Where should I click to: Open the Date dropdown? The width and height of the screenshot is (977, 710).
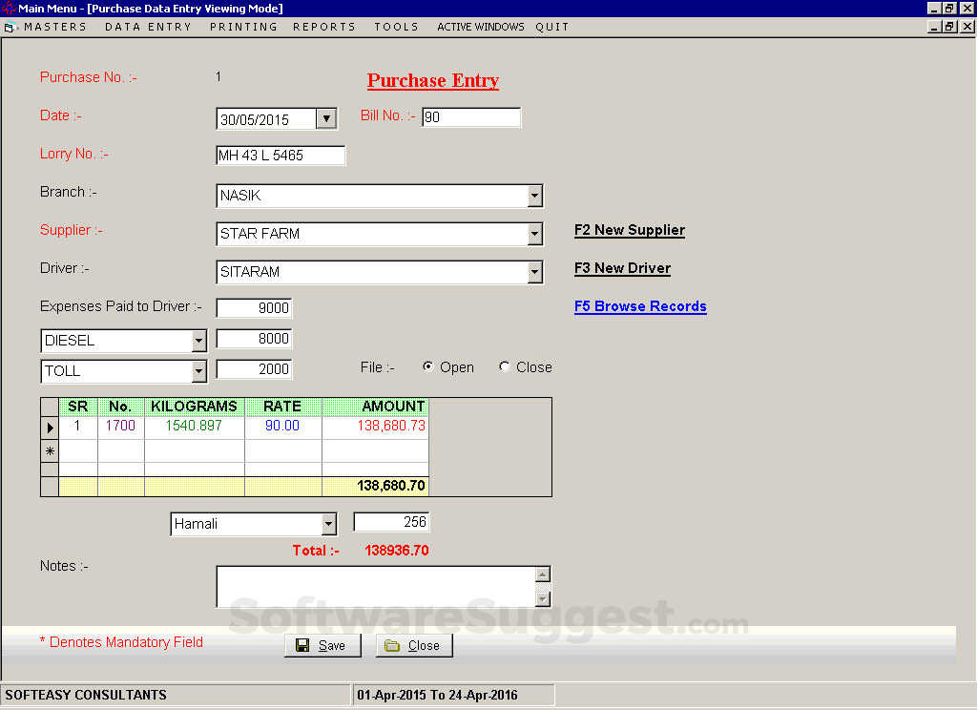pos(326,117)
